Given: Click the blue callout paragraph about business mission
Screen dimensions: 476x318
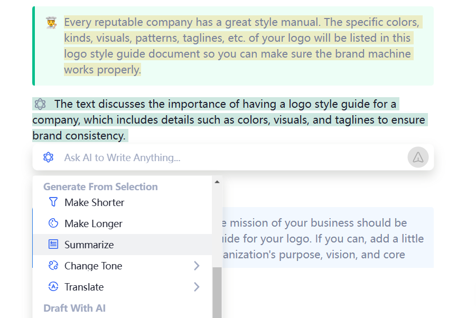Looking at the screenshot, I should tap(317, 239).
